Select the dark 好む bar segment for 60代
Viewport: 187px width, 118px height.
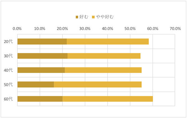pyautogui.click(x=40, y=99)
